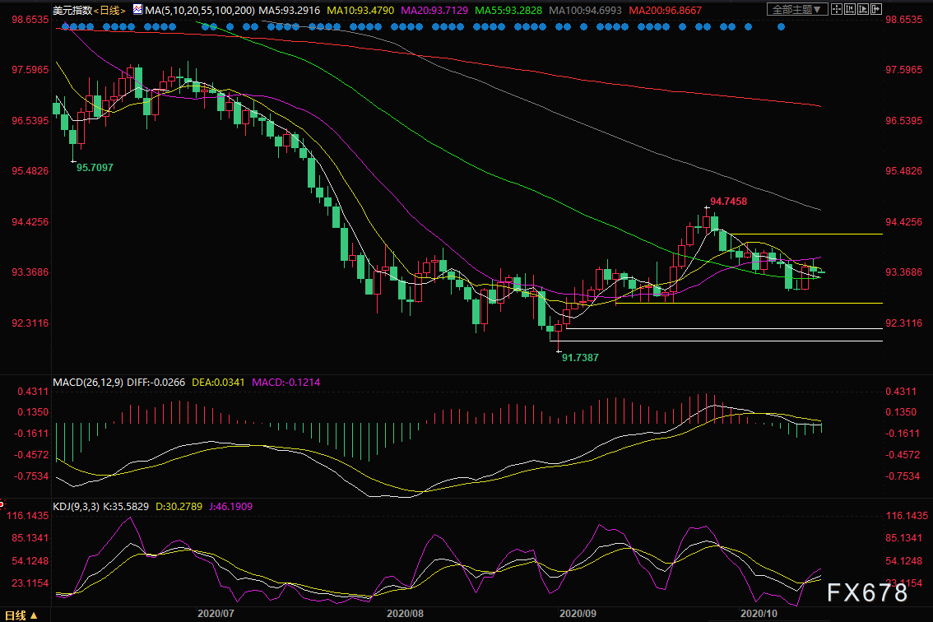Click the crosshair cursor icon
This screenshot has height=622, width=933.
point(837,9)
